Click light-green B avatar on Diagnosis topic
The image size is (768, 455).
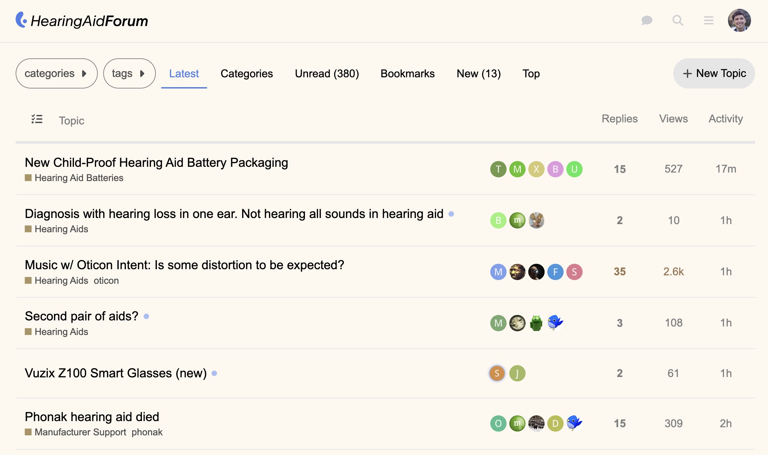[x=498, y=220]
